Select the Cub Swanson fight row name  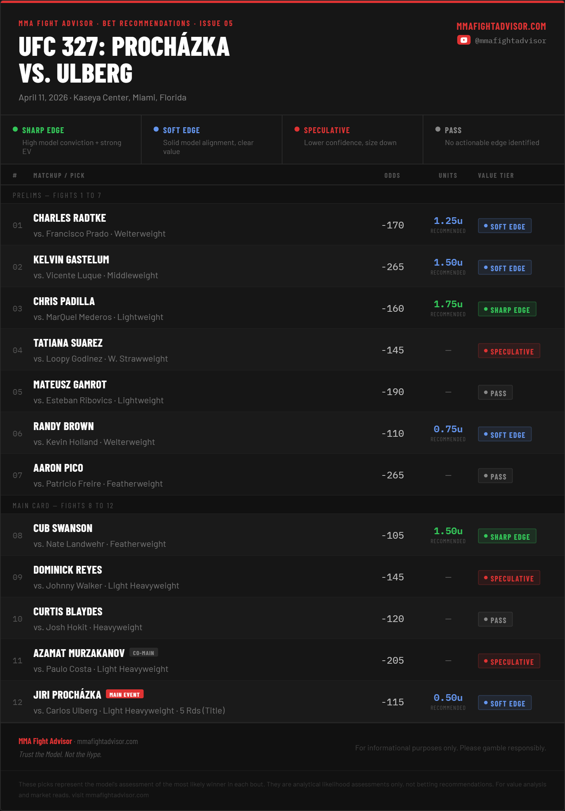[x=63, y=528]
